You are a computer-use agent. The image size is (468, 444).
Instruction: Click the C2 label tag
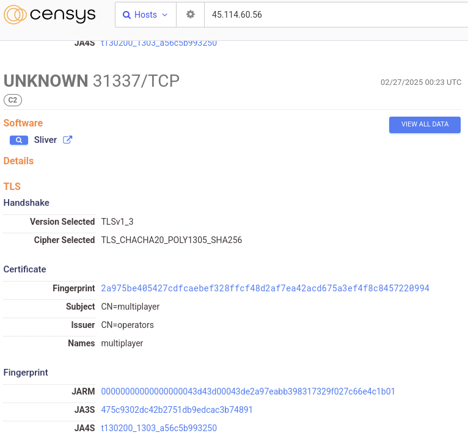tap(13, 100)
